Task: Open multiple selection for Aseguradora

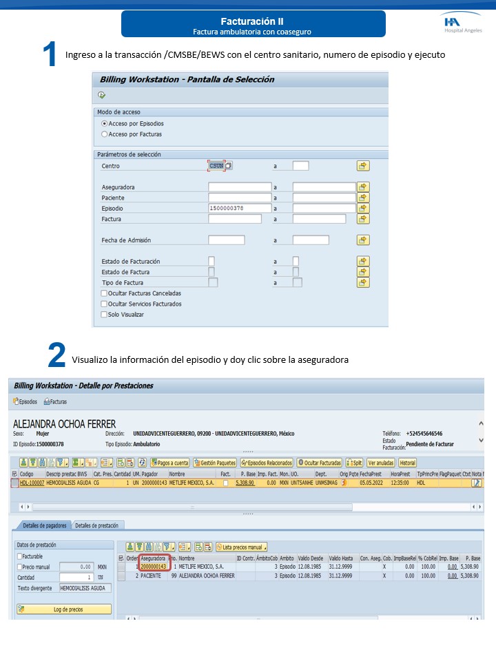Action: coord(363,187)
